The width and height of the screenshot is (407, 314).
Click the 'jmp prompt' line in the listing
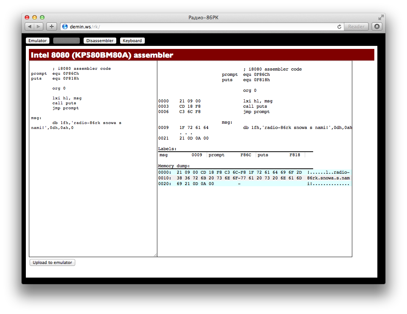[257, 111]
